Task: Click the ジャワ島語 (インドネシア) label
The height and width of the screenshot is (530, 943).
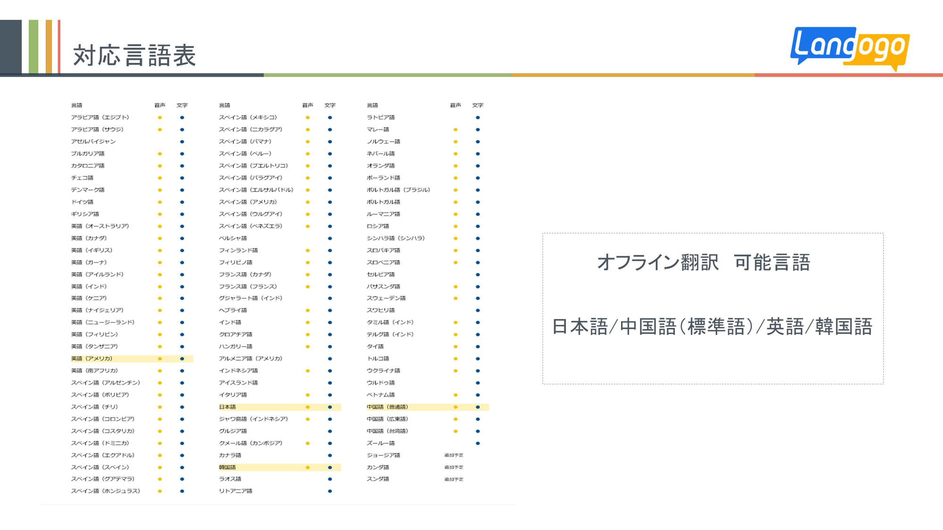Action: (253, 419)
